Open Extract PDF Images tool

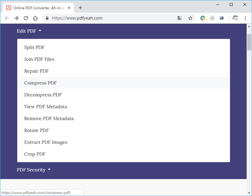[x=46, y=142]
